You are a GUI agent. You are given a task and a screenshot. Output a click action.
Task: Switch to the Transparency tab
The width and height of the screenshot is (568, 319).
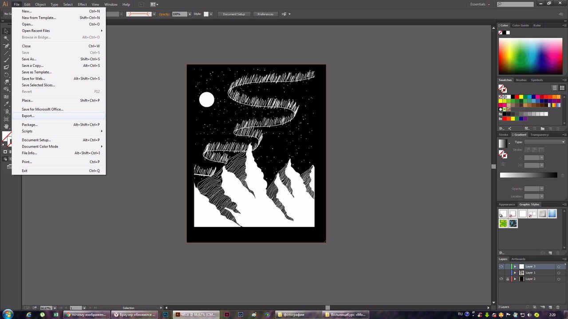tap(539, 135)
